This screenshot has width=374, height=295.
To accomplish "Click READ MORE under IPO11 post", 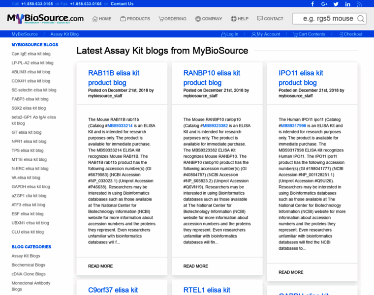I will 291,272.
